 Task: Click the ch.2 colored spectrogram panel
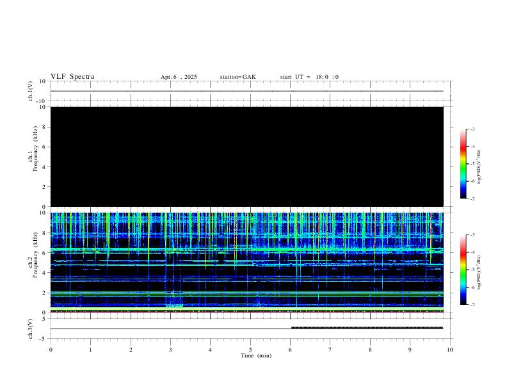tap(246, 263)
